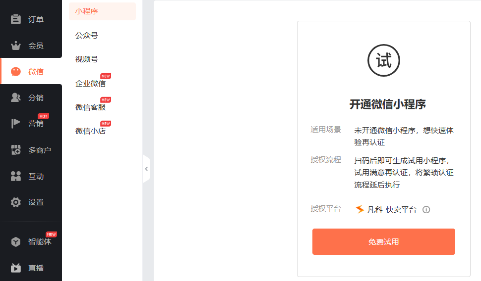481x281 pixels.
Task: Click the Multi-merchant (多商户) icon
Action: tap(16, 150)
